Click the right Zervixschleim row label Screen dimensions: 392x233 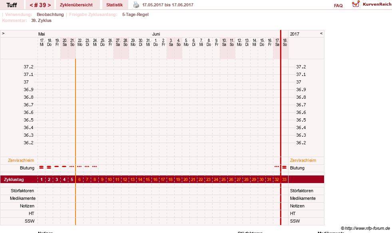point(303,161)
